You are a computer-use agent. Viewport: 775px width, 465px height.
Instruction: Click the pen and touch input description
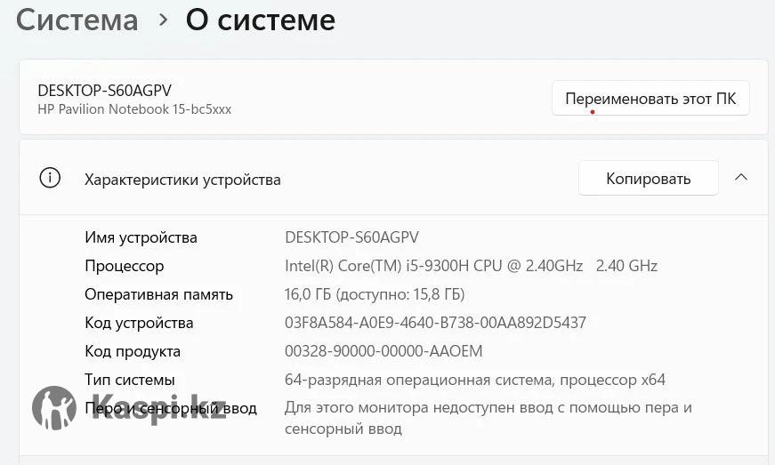[488, 418]
